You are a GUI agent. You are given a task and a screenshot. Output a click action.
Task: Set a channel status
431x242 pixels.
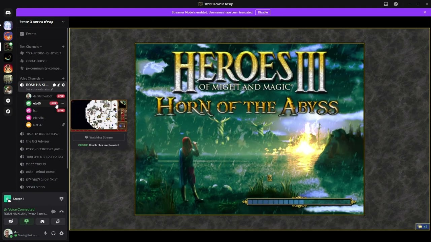click(x=39, y=89)
